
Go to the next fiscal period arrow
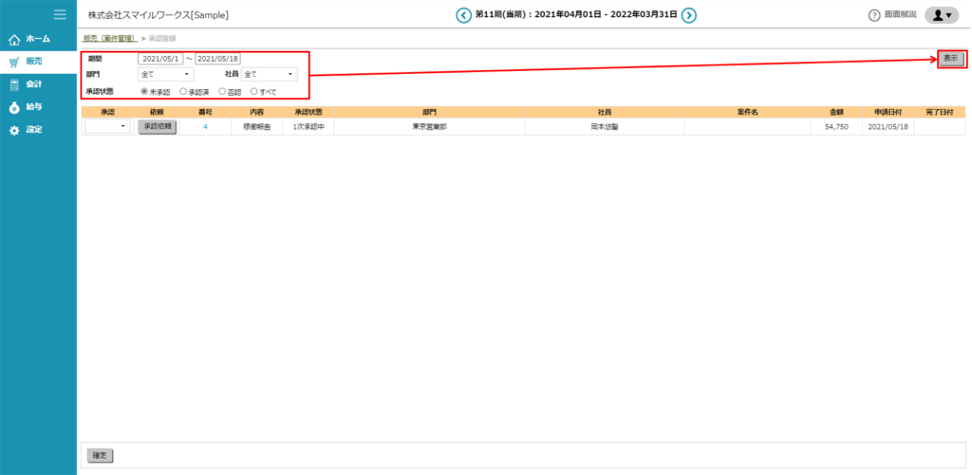(689, 15)
